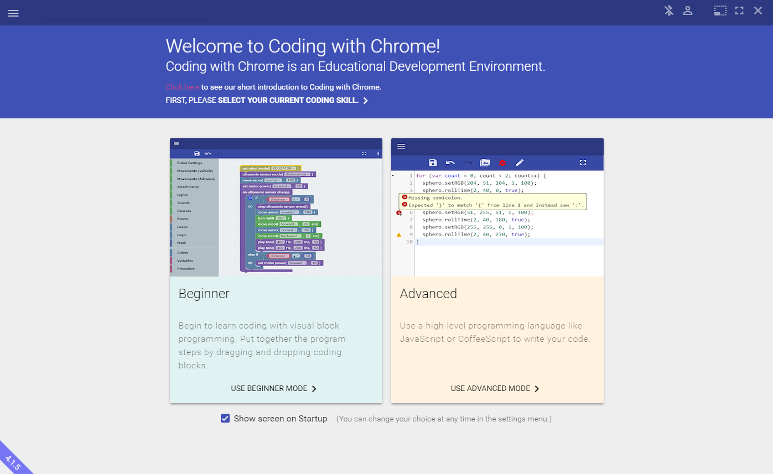Click the redo arrow in the Advanced preview
Image resolution: width=773 pixels, height=474 pixels.
(x=468, y=163)
